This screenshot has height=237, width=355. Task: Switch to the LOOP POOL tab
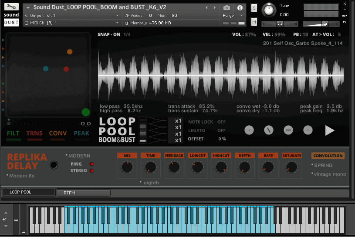(28, 192)
